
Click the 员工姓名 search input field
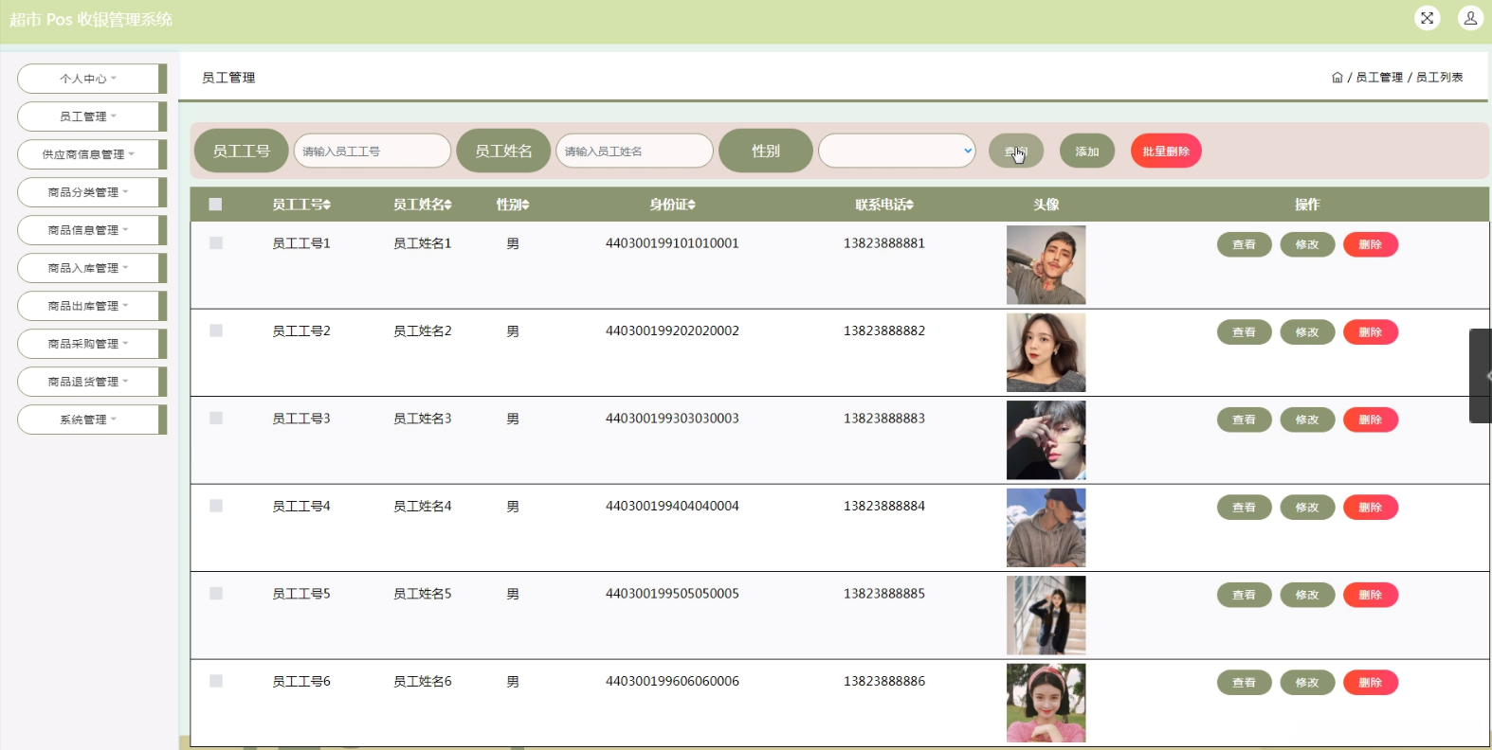coord(633,152)
